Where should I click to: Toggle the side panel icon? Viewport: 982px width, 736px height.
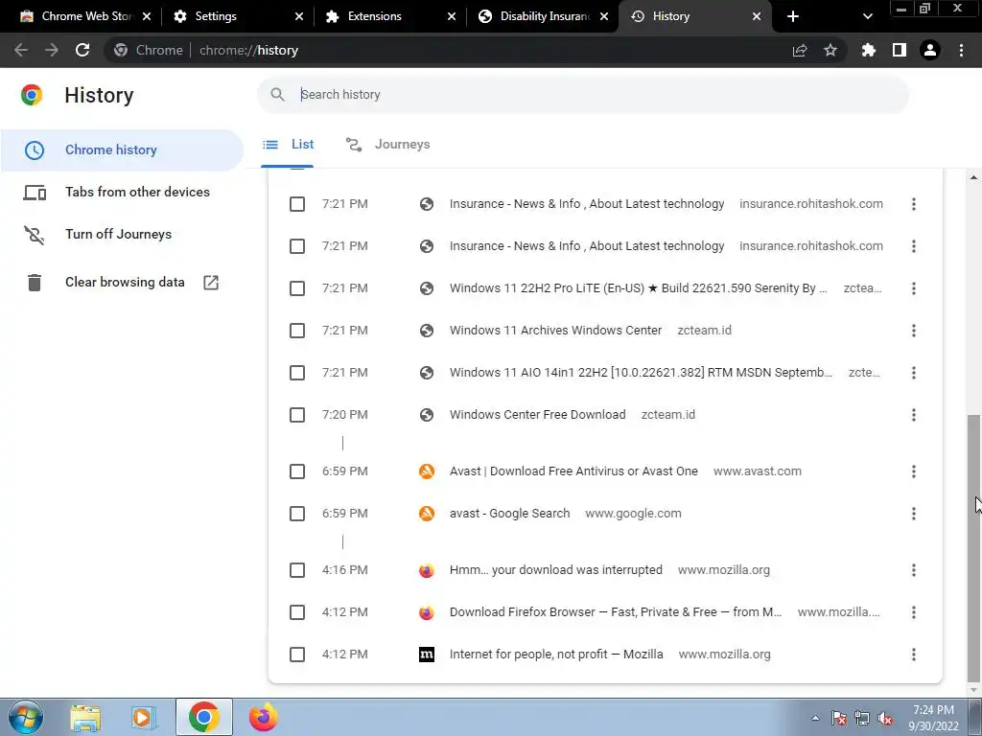pyautogui.click(x=900, y=50)
